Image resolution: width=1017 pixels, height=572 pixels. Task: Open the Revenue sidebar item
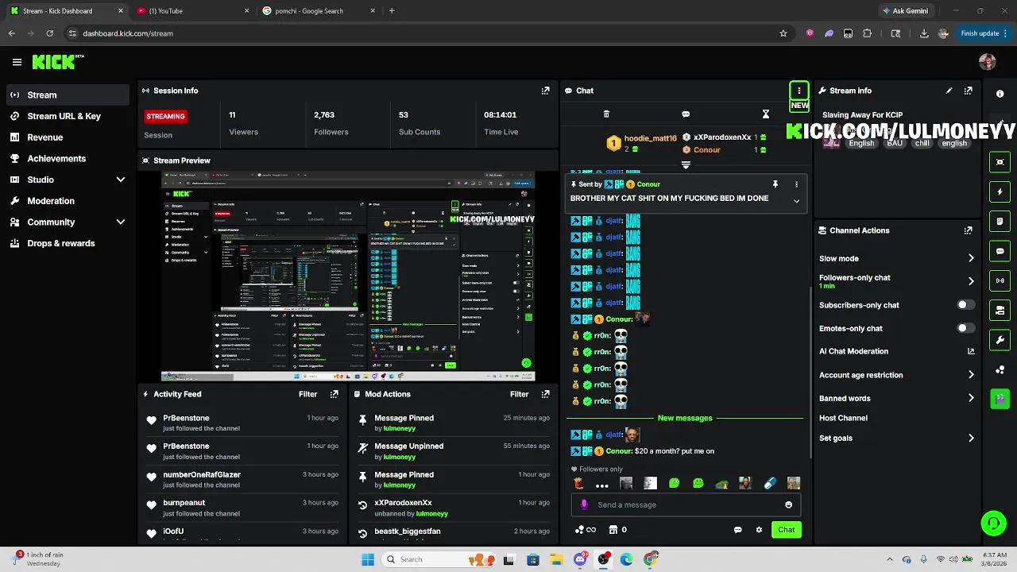coord(67,137)
